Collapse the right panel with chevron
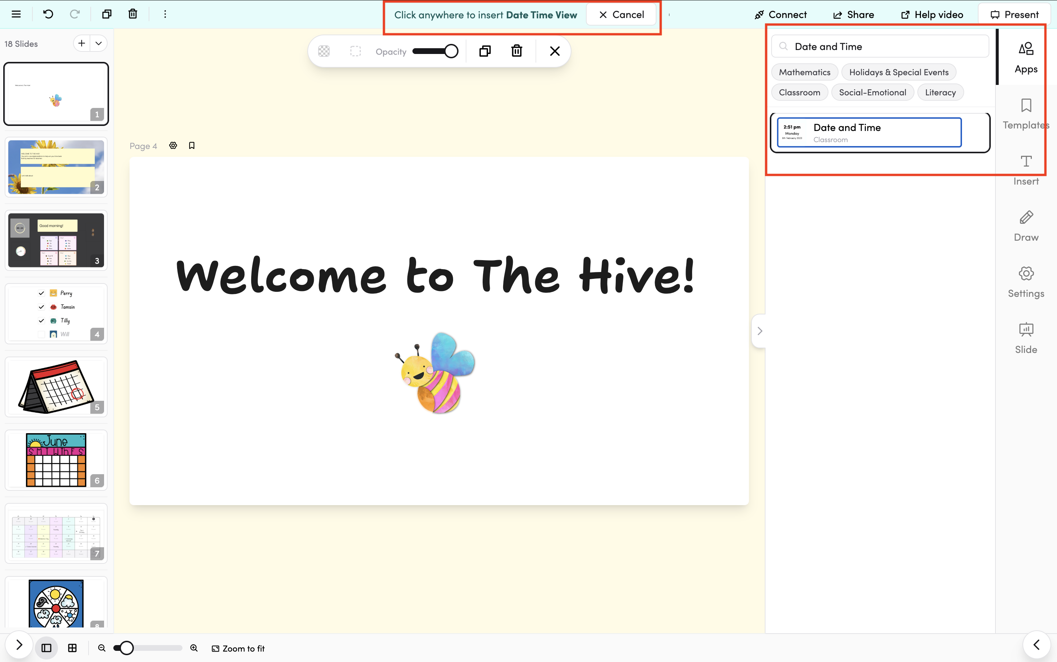The height and width of the screenshot is (662, 1057). (760, 331)
